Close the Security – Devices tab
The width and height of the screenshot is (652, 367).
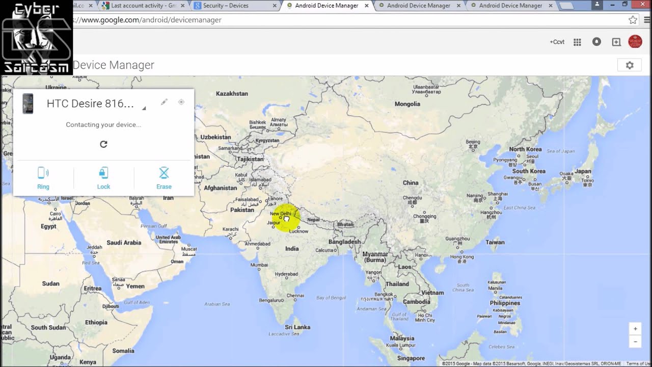click(x=275, y=6)
